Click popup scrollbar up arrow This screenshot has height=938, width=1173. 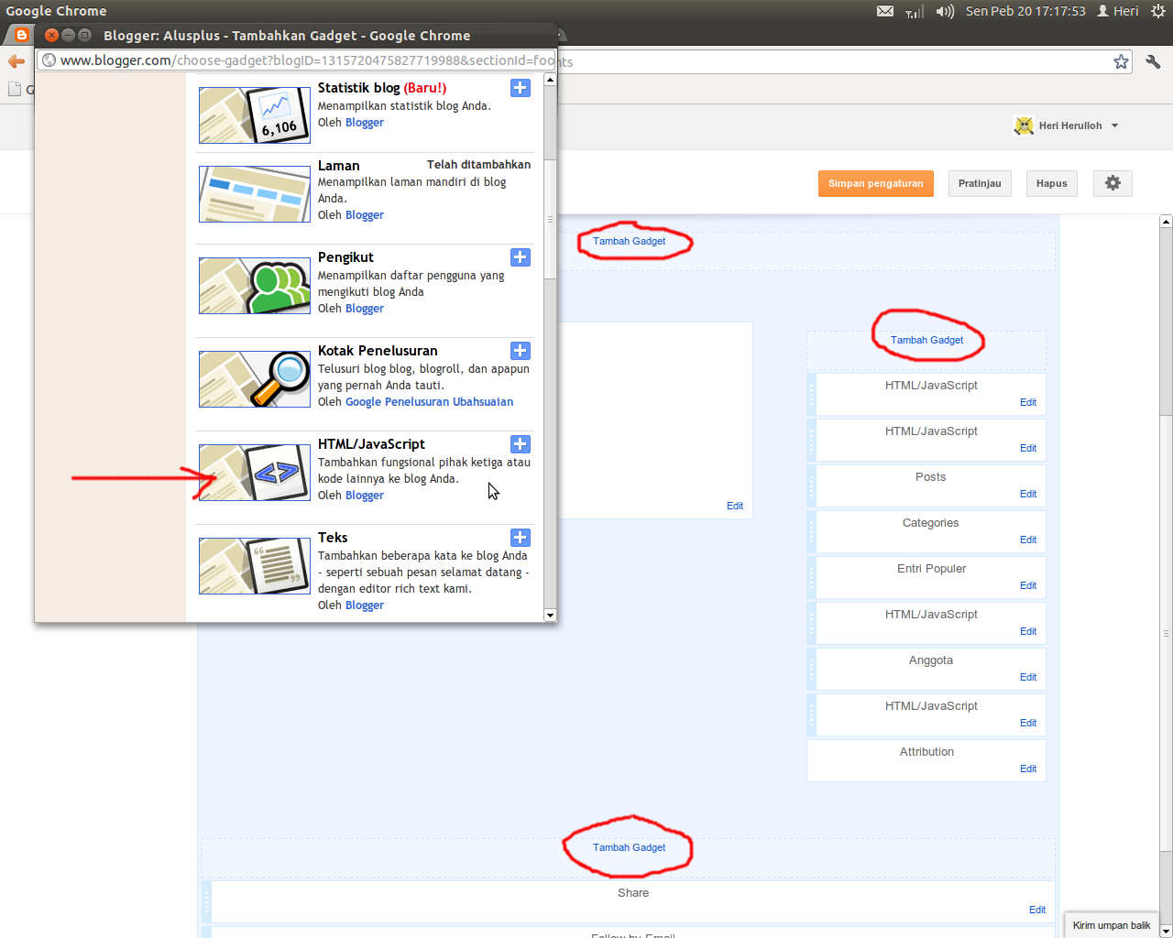550,80
